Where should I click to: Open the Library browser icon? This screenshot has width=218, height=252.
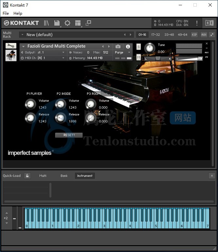point(46,23)
